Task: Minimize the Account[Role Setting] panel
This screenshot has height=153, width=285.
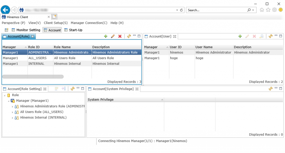Action: tap(78, 88)
